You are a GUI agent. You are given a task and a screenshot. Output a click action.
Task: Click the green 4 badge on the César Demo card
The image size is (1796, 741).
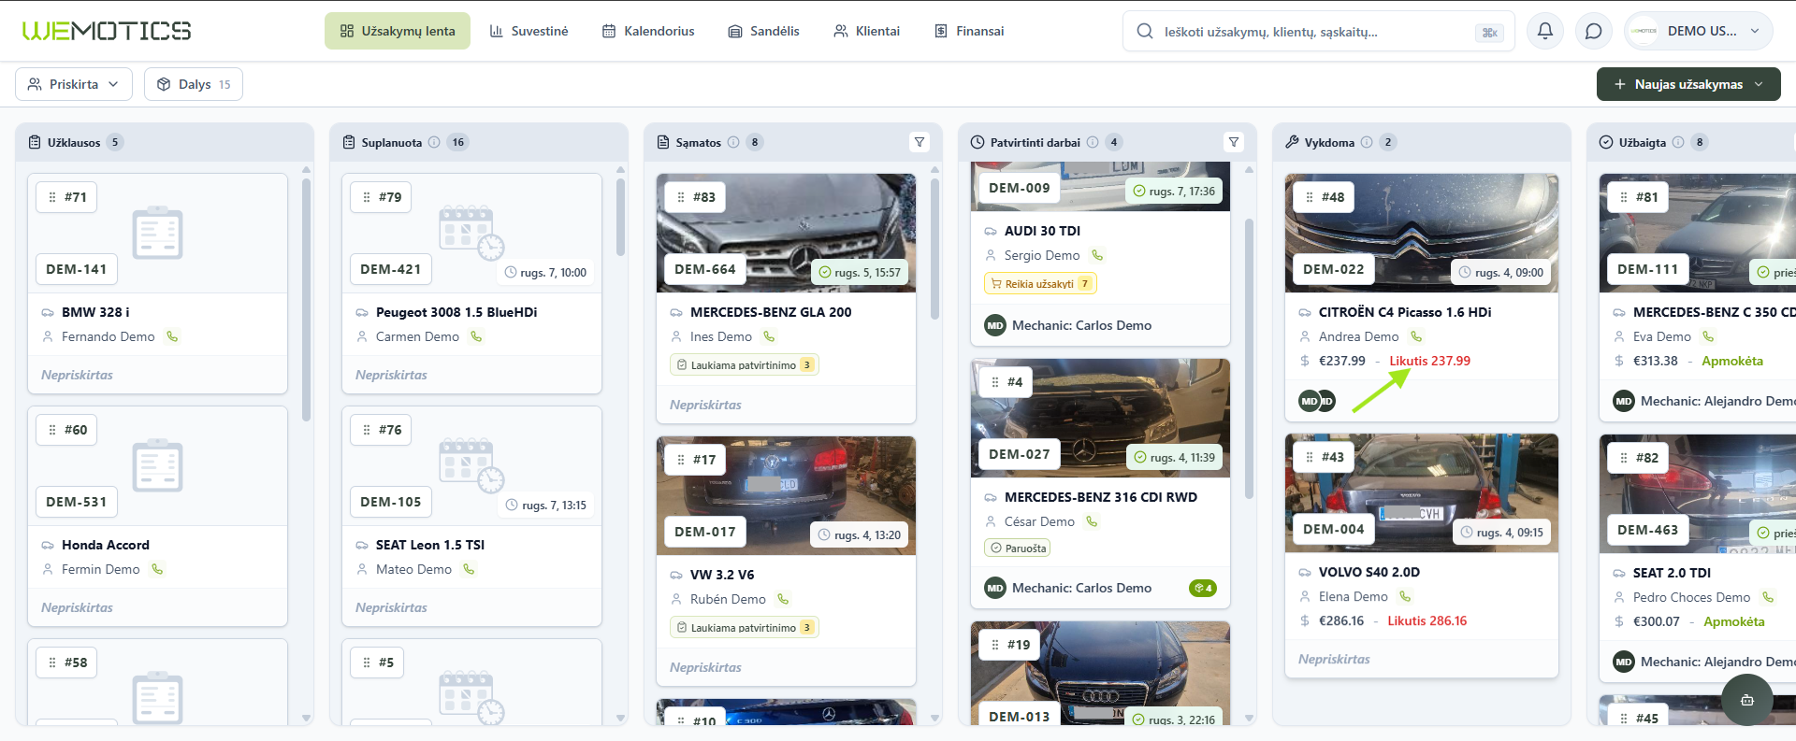click(x=1202, y=588)
